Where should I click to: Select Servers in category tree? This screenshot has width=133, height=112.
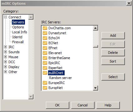(18, 22)
